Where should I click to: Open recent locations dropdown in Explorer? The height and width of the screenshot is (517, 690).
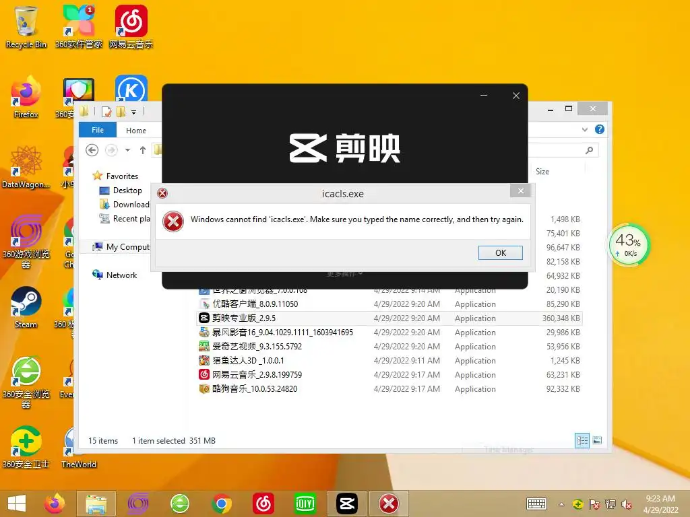(127, 150)
